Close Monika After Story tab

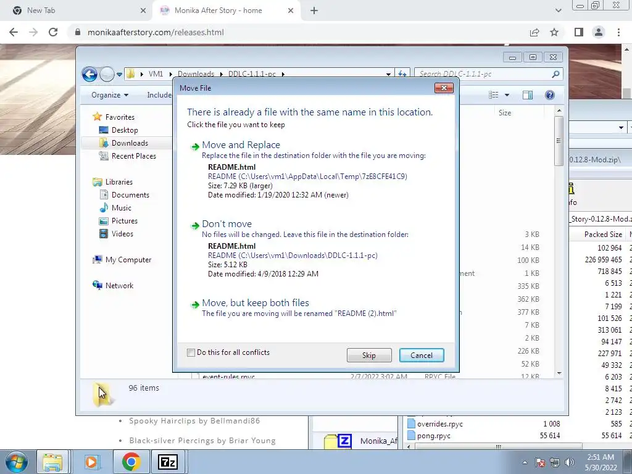pos(291,10)
